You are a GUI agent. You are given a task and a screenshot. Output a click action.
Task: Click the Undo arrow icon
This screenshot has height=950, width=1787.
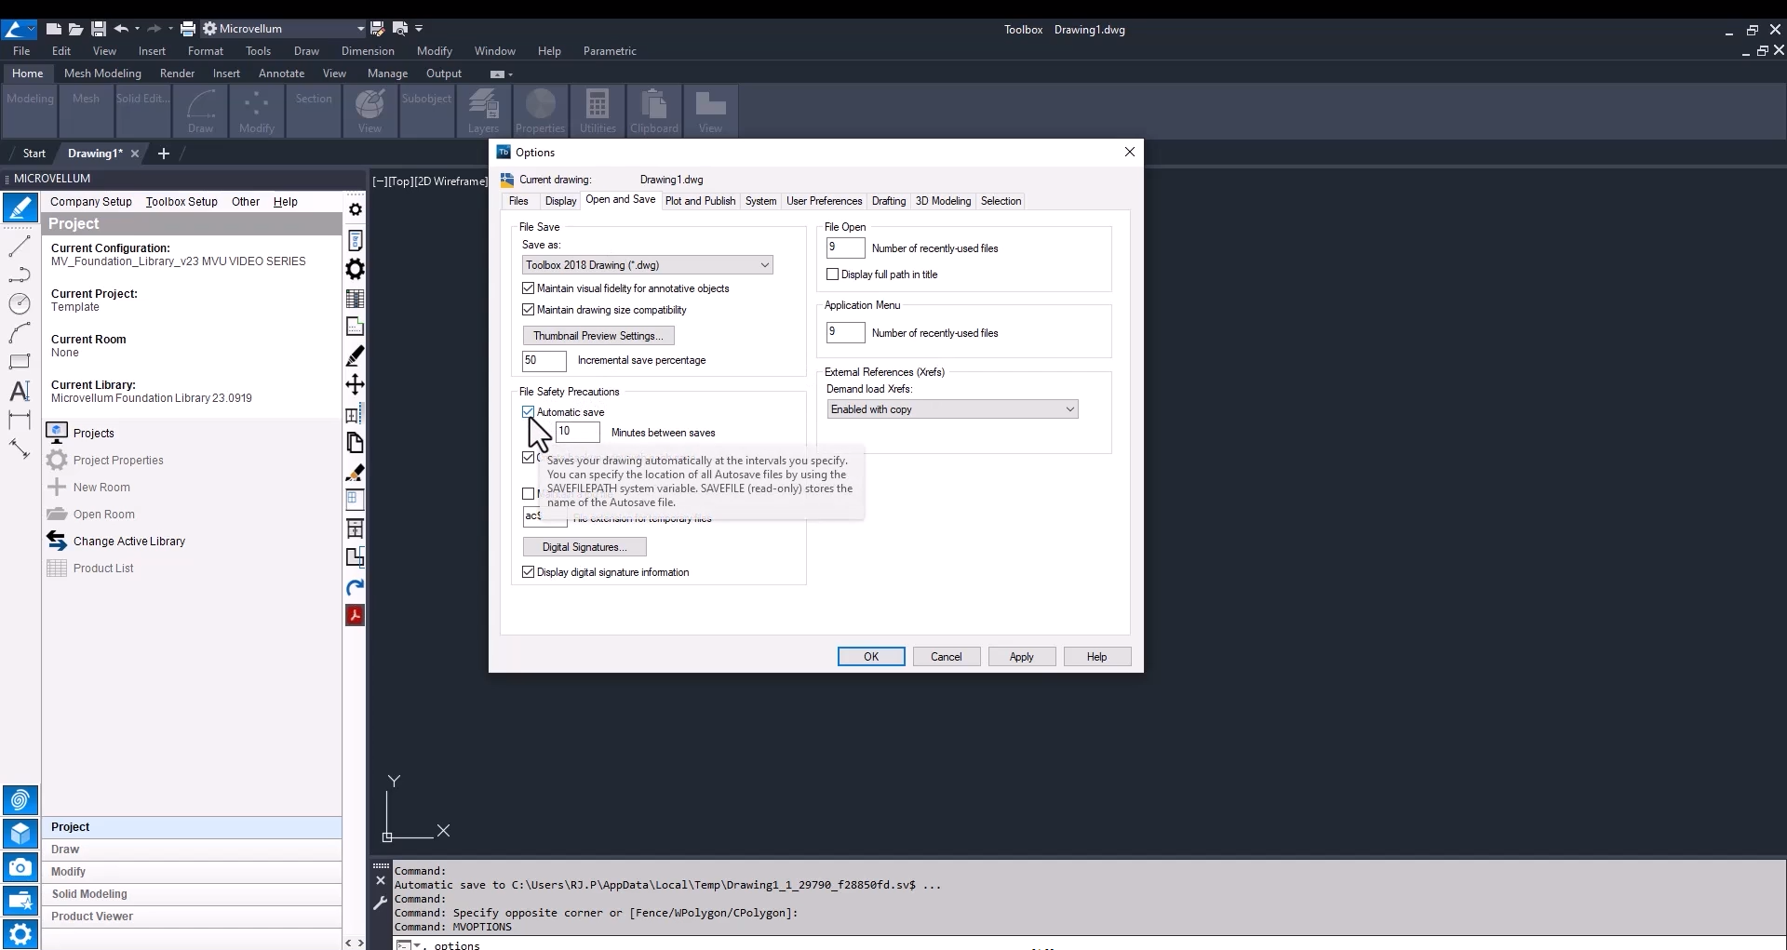click(x=121, y=29)
